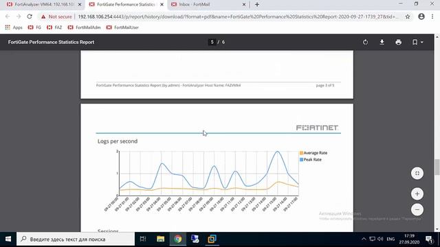Viewport: 440px width, 247px height.
Task: Go back in browser history
Action: (8, 16)
